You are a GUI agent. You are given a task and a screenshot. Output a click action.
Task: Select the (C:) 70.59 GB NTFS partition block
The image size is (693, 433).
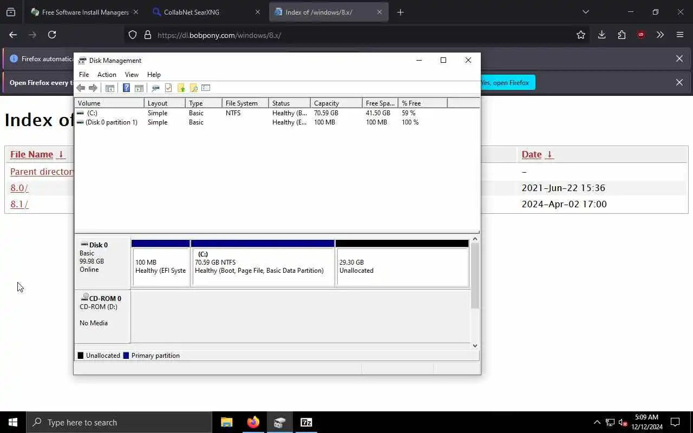click(x=263, y=263)
